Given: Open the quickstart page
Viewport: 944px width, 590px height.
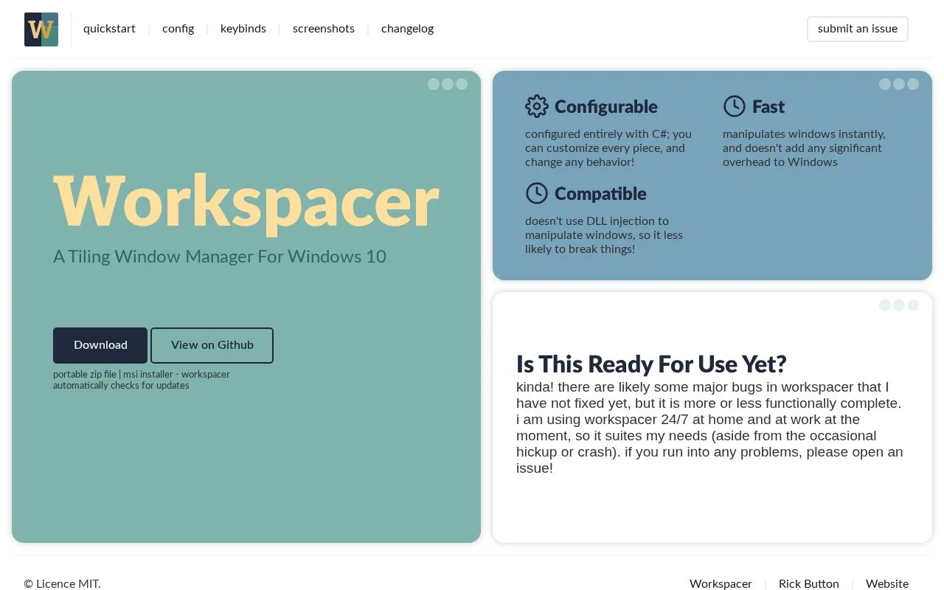Looking at the screenshot, I should tap(109, 29).
